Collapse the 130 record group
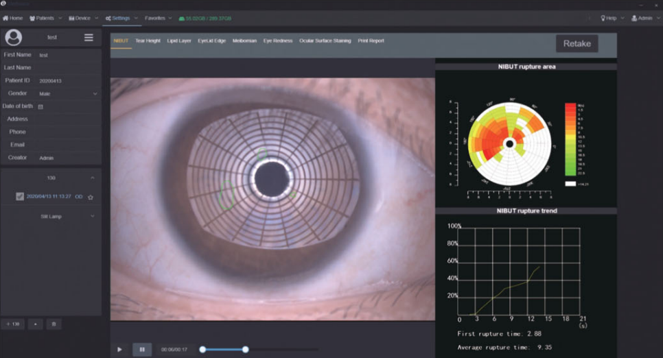The height and width of the screenshot is (358, 663). click(92, 178)
